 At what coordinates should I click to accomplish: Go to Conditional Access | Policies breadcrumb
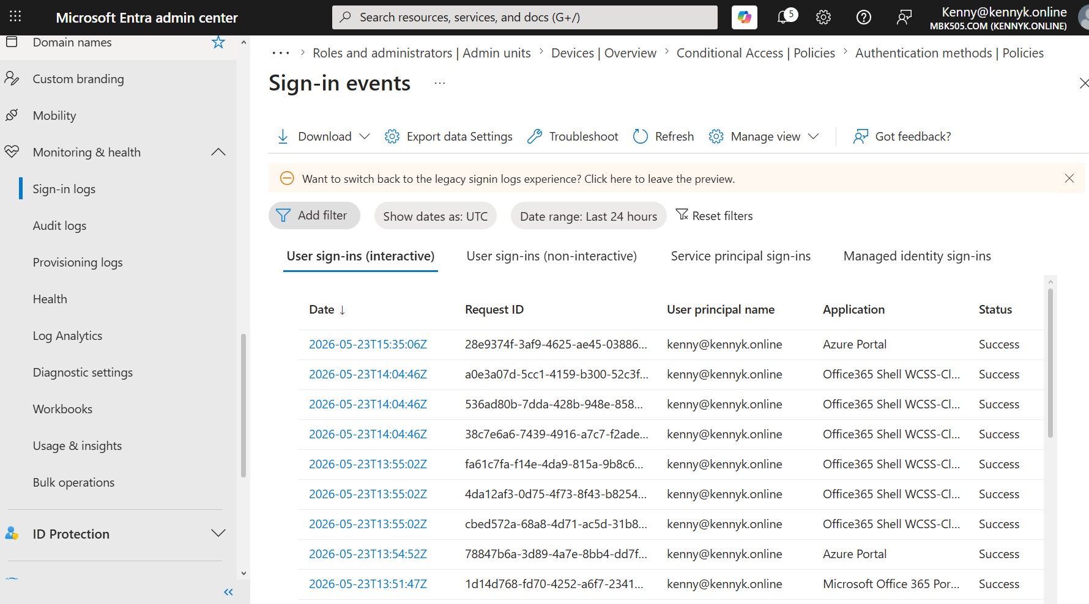pyautogui.click(x=756, y=53)
